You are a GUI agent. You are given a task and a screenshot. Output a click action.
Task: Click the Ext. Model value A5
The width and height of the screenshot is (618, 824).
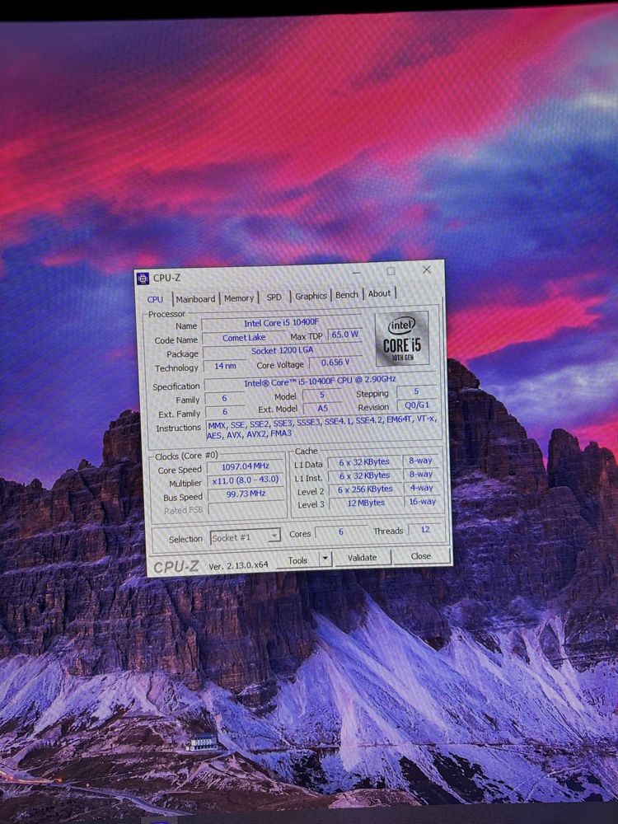point(322,408)
